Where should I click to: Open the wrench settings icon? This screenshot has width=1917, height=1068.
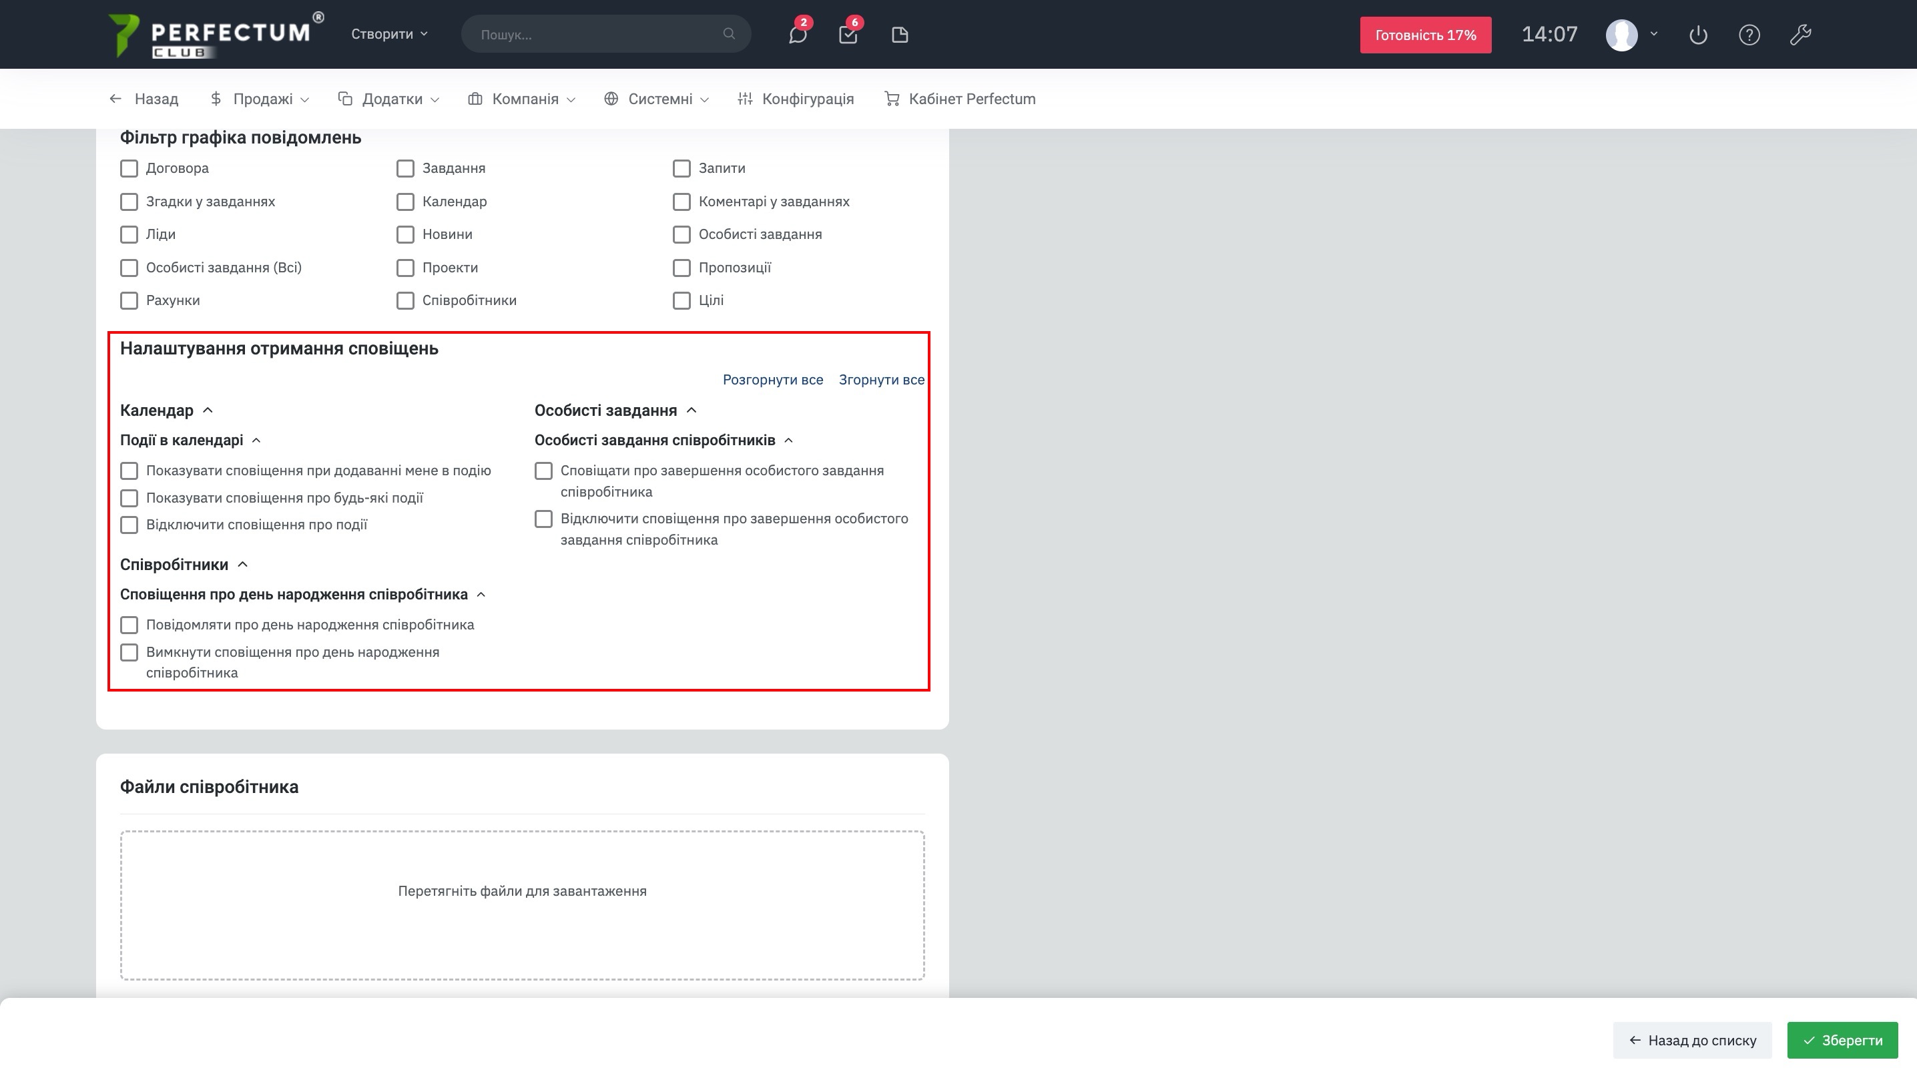[1800, 35]
